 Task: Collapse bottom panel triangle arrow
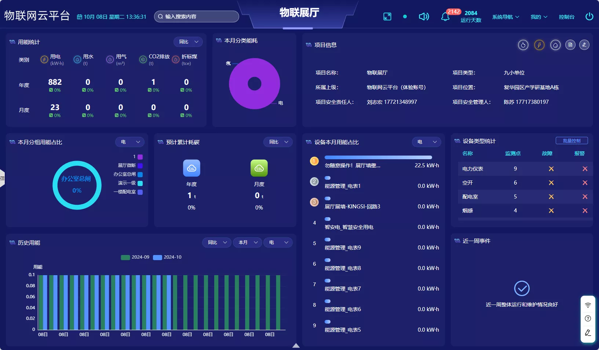tap(296, 346)
